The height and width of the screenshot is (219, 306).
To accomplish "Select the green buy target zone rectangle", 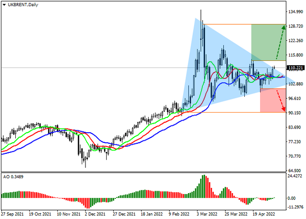I will pos(269,43).
